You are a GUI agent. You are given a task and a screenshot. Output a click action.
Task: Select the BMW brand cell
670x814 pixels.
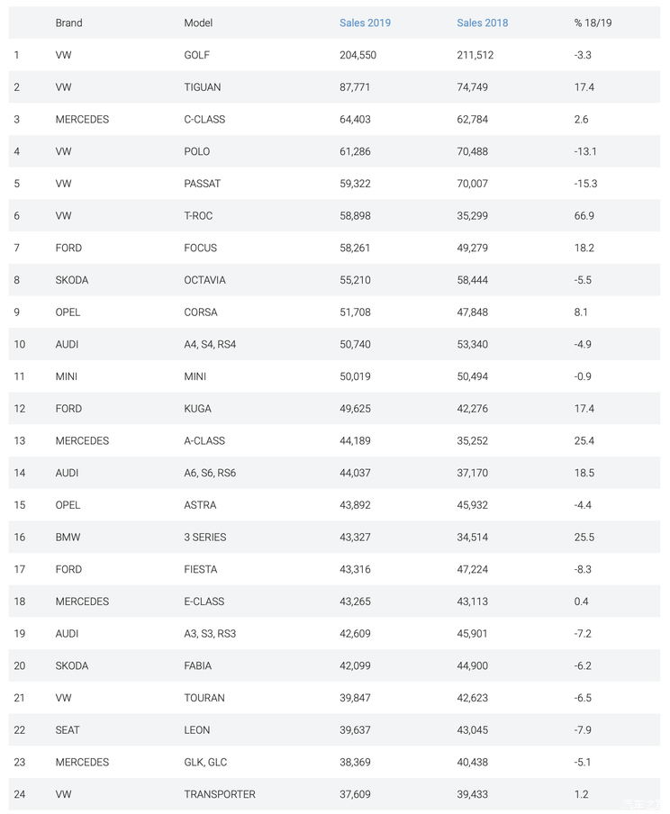[x=68, y=538]
